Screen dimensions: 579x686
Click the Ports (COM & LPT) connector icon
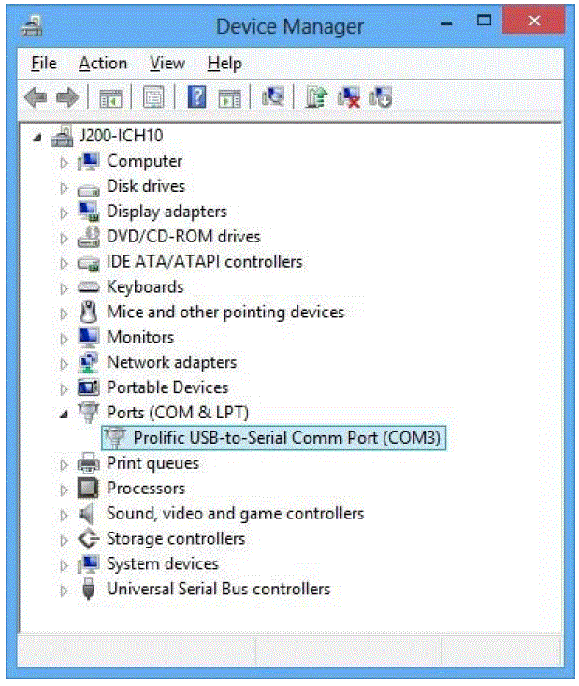88,413
